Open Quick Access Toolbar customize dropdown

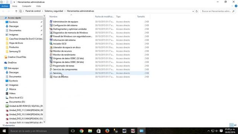point(14,2)
